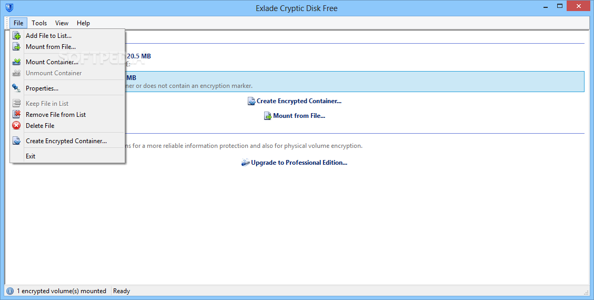Click the Mount Container menu icon
Image resolution: width=594 pixels, height=300 pixels.
click(17, 62)
